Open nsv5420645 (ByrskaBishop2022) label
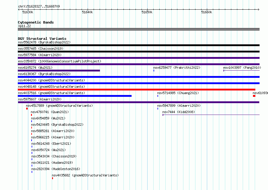The height and width of the screenshot is (190, 268). coord(57,125)
